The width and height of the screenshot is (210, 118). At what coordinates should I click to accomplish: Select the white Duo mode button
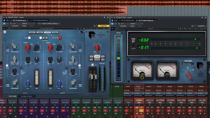pyautogui.click(x=41, y=38)
